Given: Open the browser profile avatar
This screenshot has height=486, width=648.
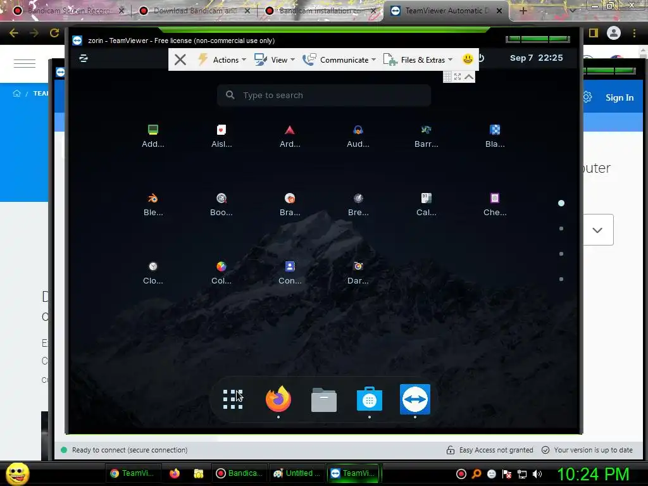Looking at the screenshot, I should [614, 33].
